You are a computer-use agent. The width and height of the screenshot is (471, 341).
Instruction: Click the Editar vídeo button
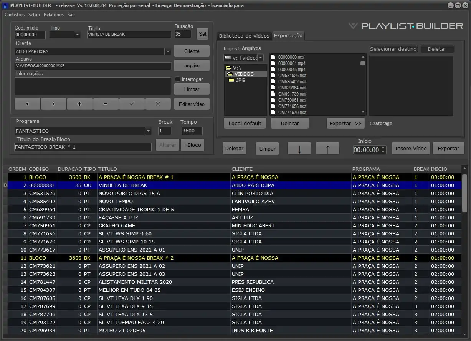click(192, 104)
